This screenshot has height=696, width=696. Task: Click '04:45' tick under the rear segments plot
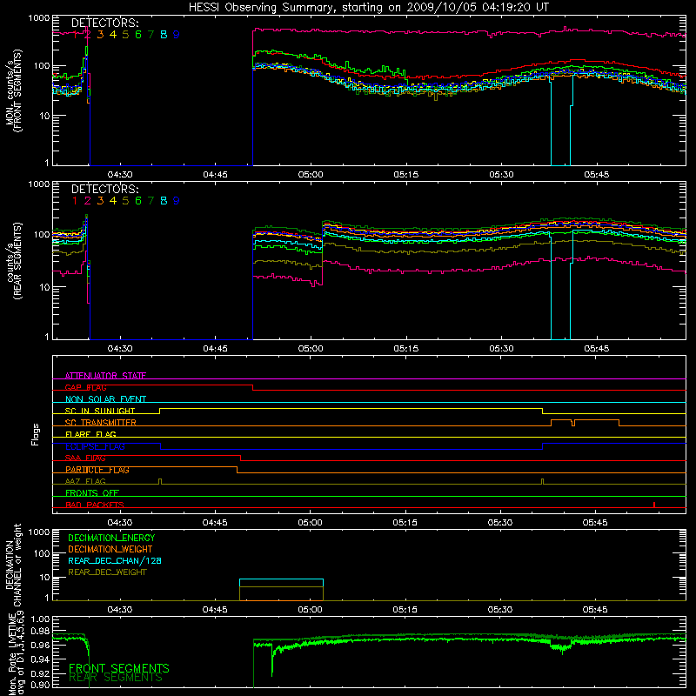point(215,349)
